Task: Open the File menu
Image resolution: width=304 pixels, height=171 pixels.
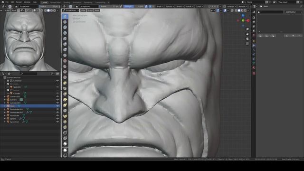Action: coord(7,2)
